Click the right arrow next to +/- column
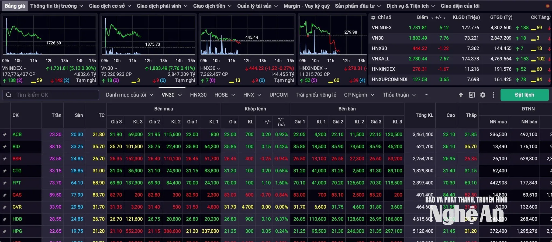The width and height of the screenshot is (552, 242). coord(445,17)
